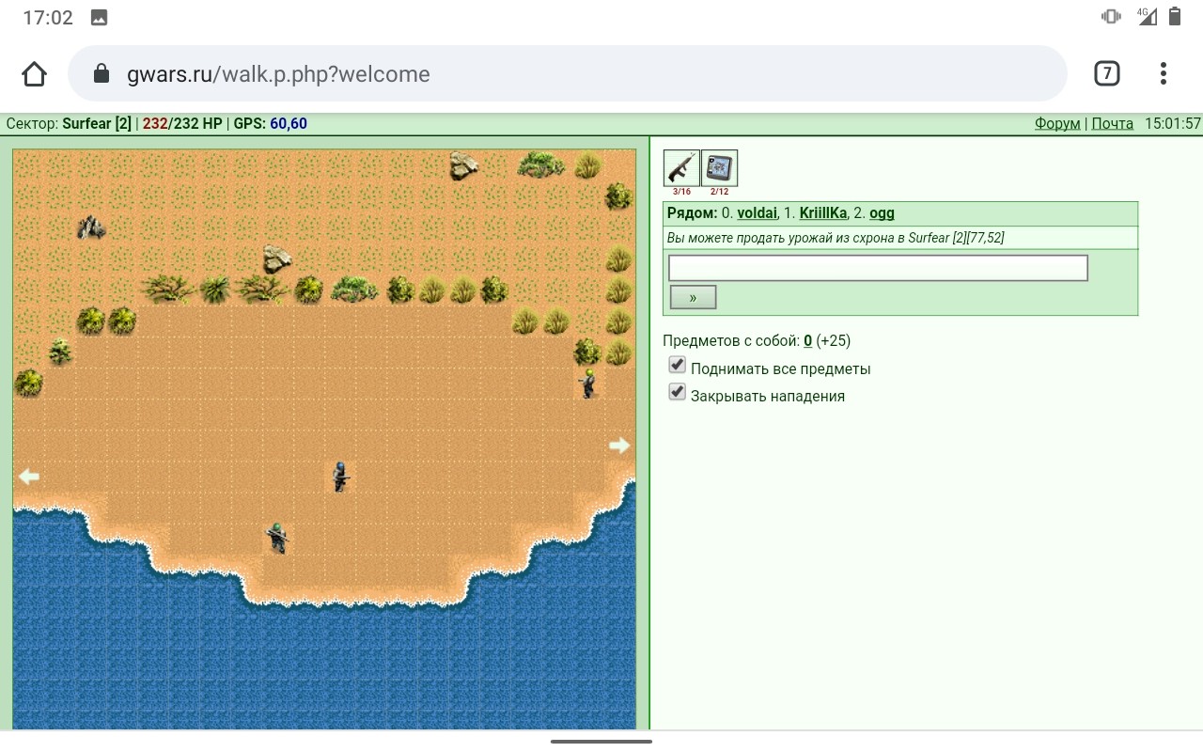Open the GPS navigator device icon
The height and width of the screenshot is (752, 1203).
(x=720, y=168)
